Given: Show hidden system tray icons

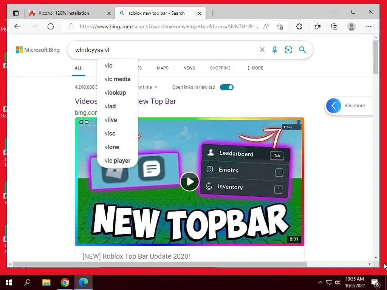Looking at the screenshot, I should pyautogui.click(x=320, y=282).
